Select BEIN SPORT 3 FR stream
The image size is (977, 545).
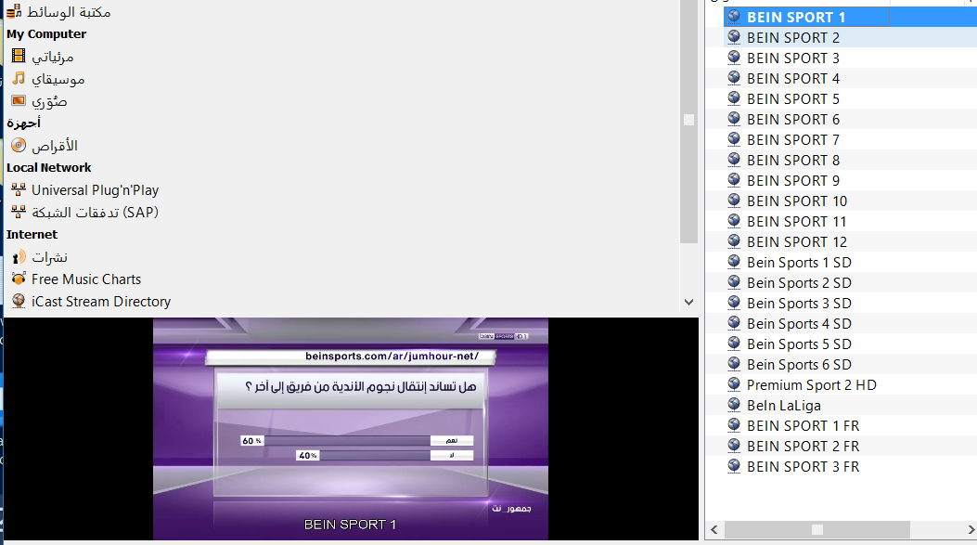pyautogui.click(x=803, y=467)
